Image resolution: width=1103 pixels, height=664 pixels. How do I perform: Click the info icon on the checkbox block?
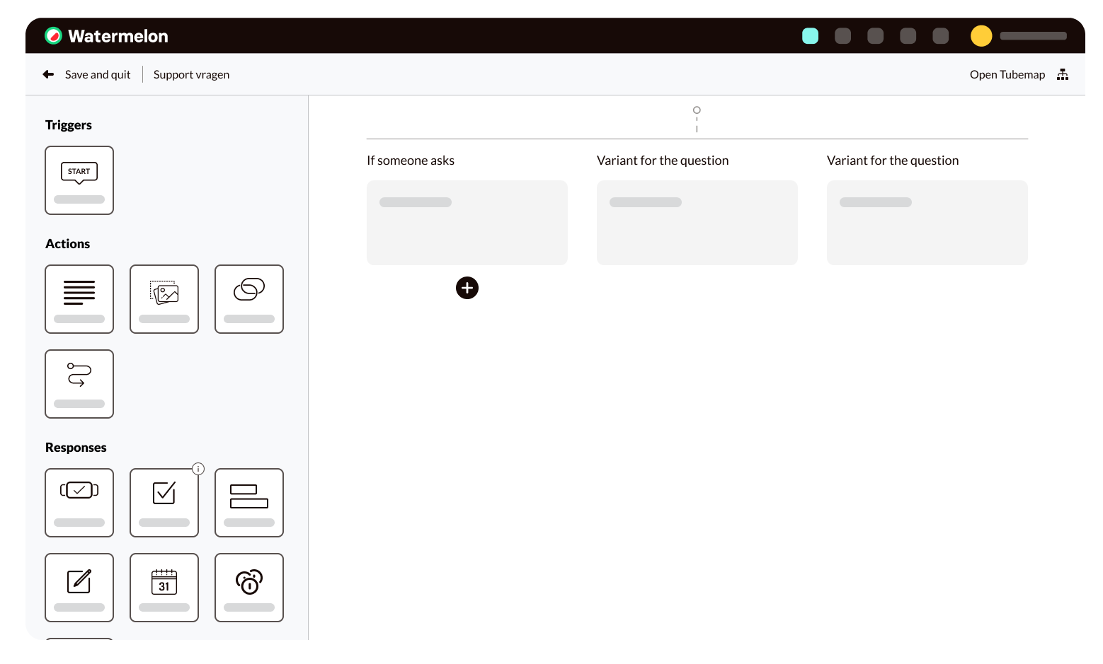click(x=198, y=469)
